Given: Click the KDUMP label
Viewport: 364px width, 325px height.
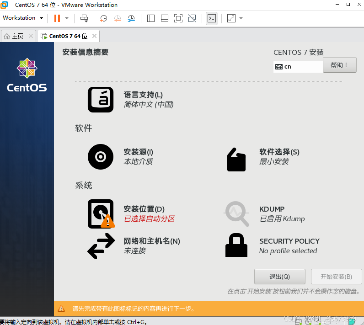Looking at the screenshot, I should (x=272, y=209).
